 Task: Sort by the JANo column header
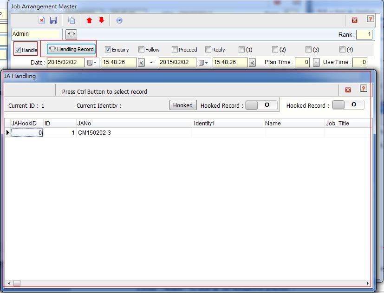coord(135,123)
